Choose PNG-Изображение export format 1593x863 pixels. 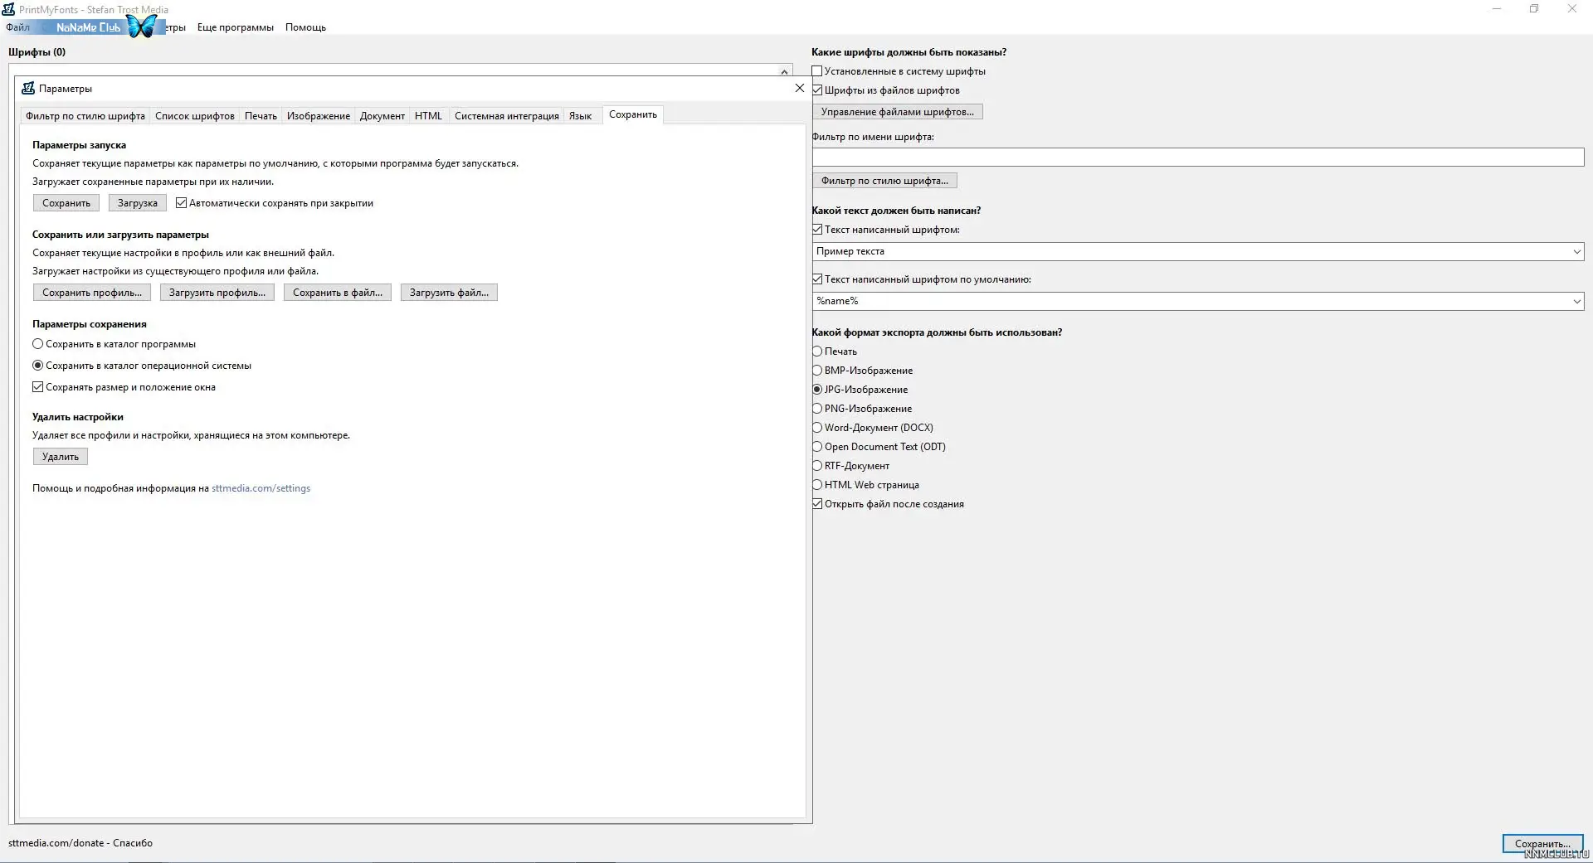(x=817, y=409)
